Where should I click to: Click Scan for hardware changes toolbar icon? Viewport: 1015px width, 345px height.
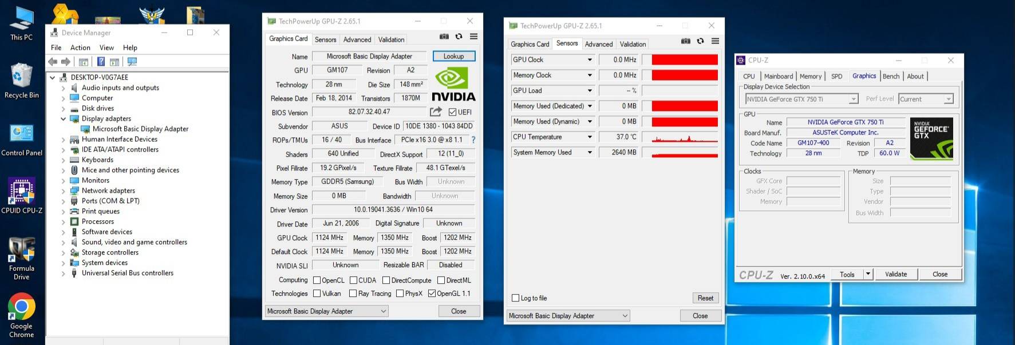click(132, 62)
